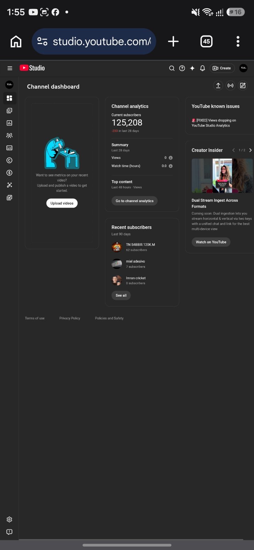Screen dimensions: 254x550
Task: Open search in Studio header
Action: coord(172,68)
